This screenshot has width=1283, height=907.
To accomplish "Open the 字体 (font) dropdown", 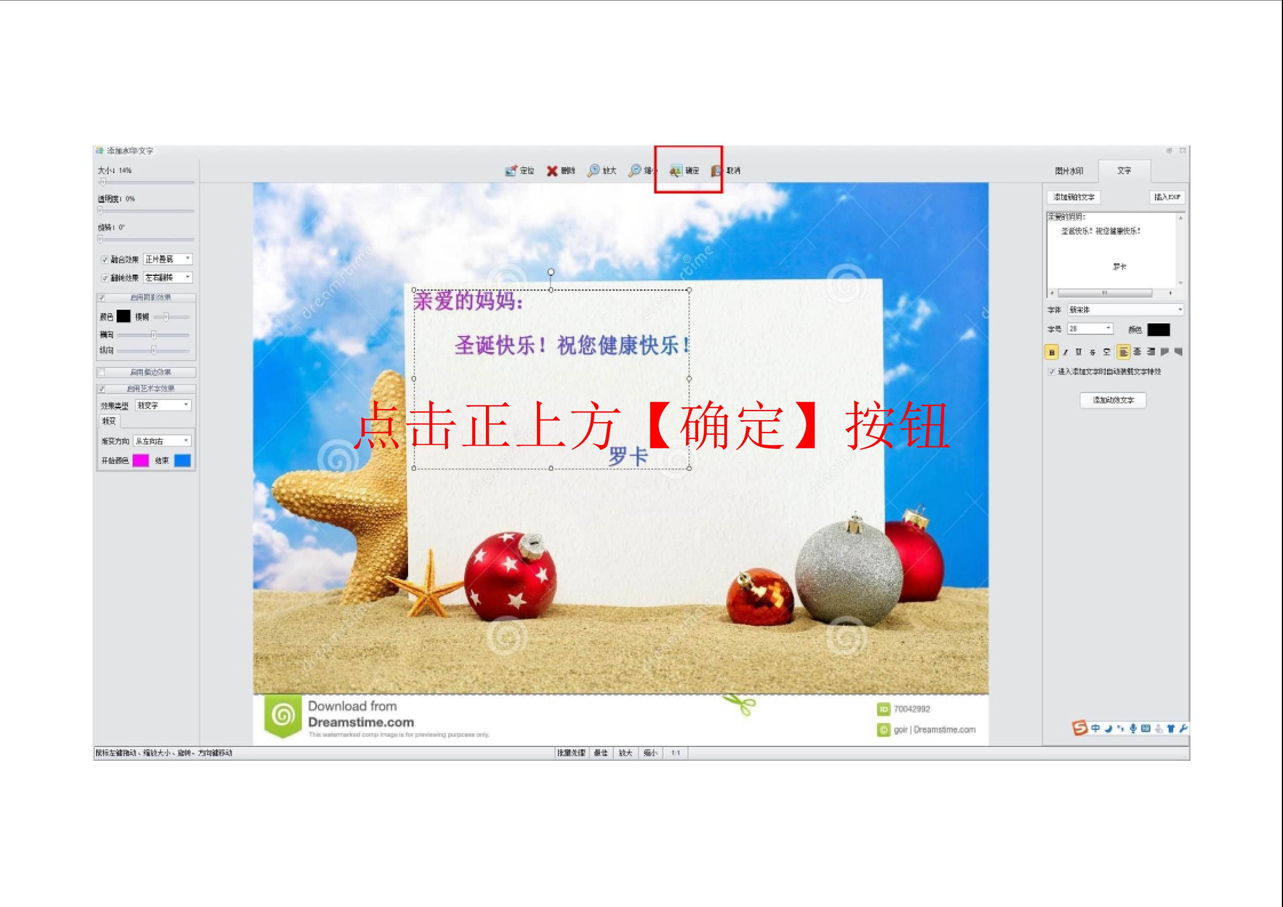I will click(x=1126, y=309).
